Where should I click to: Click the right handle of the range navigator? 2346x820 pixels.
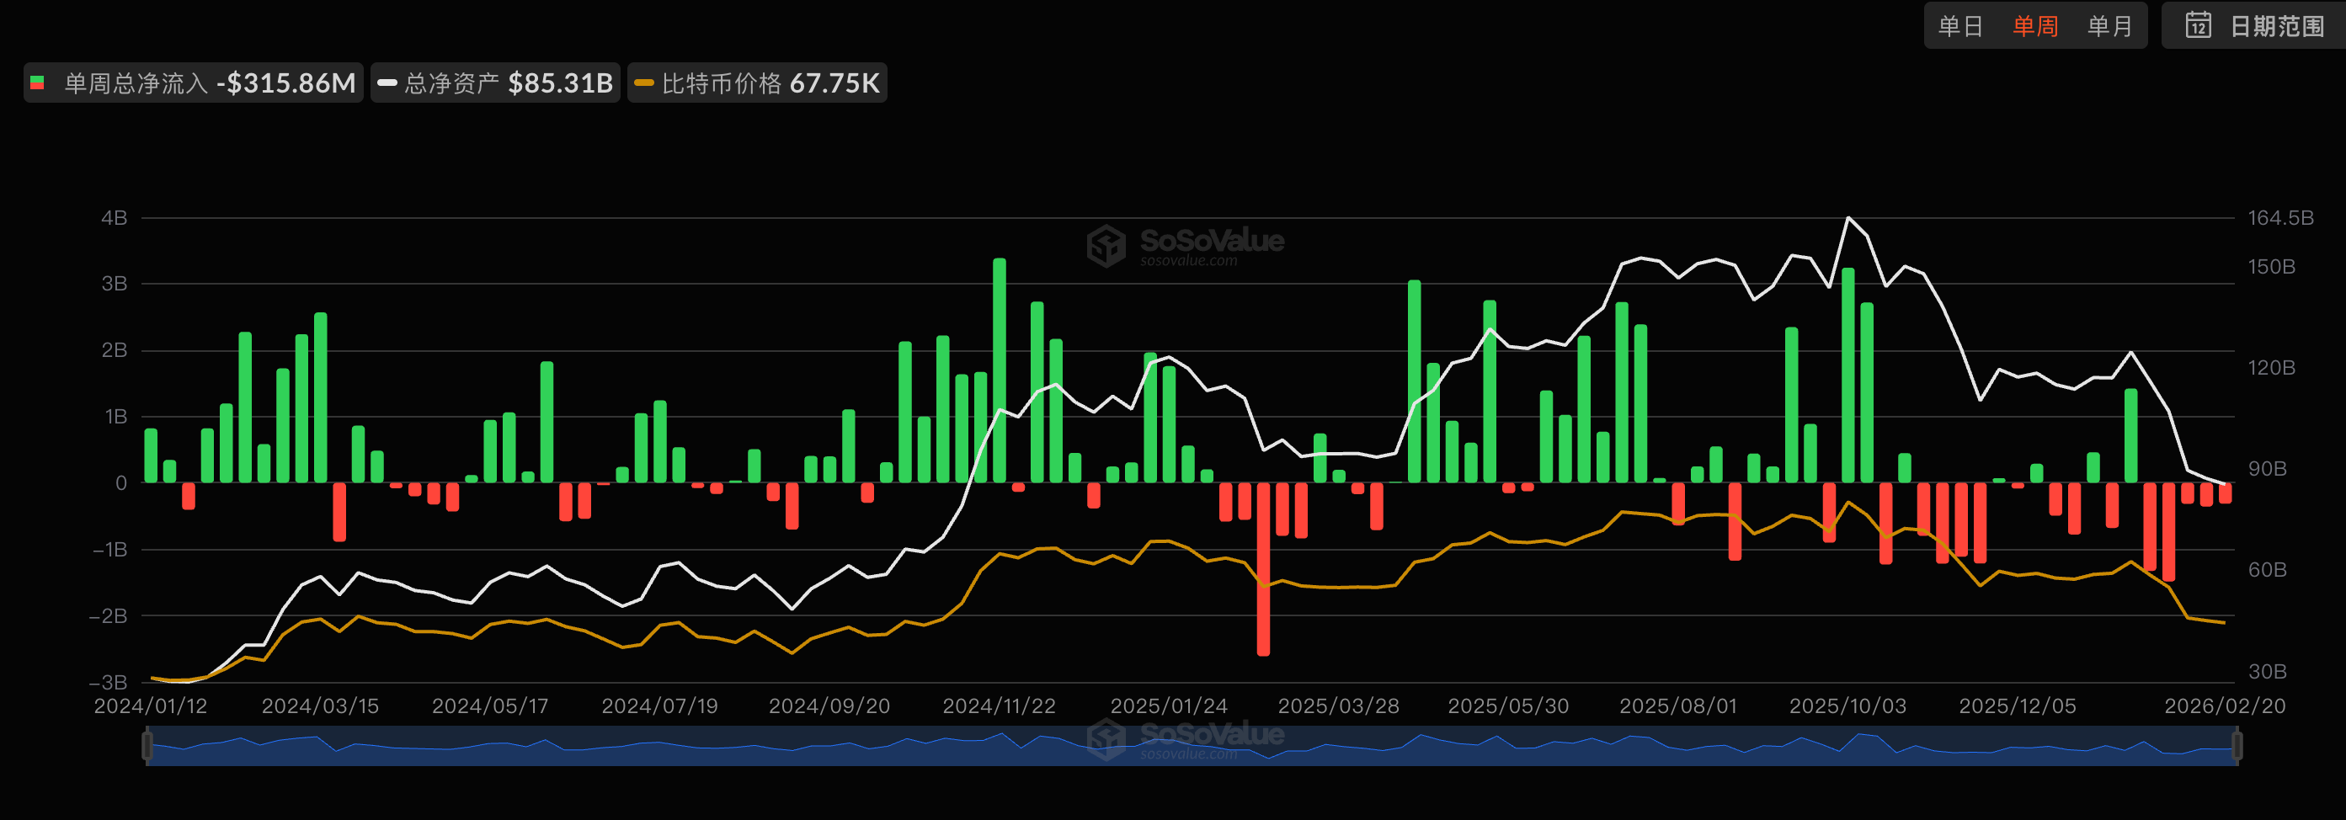pos(2237,745)
